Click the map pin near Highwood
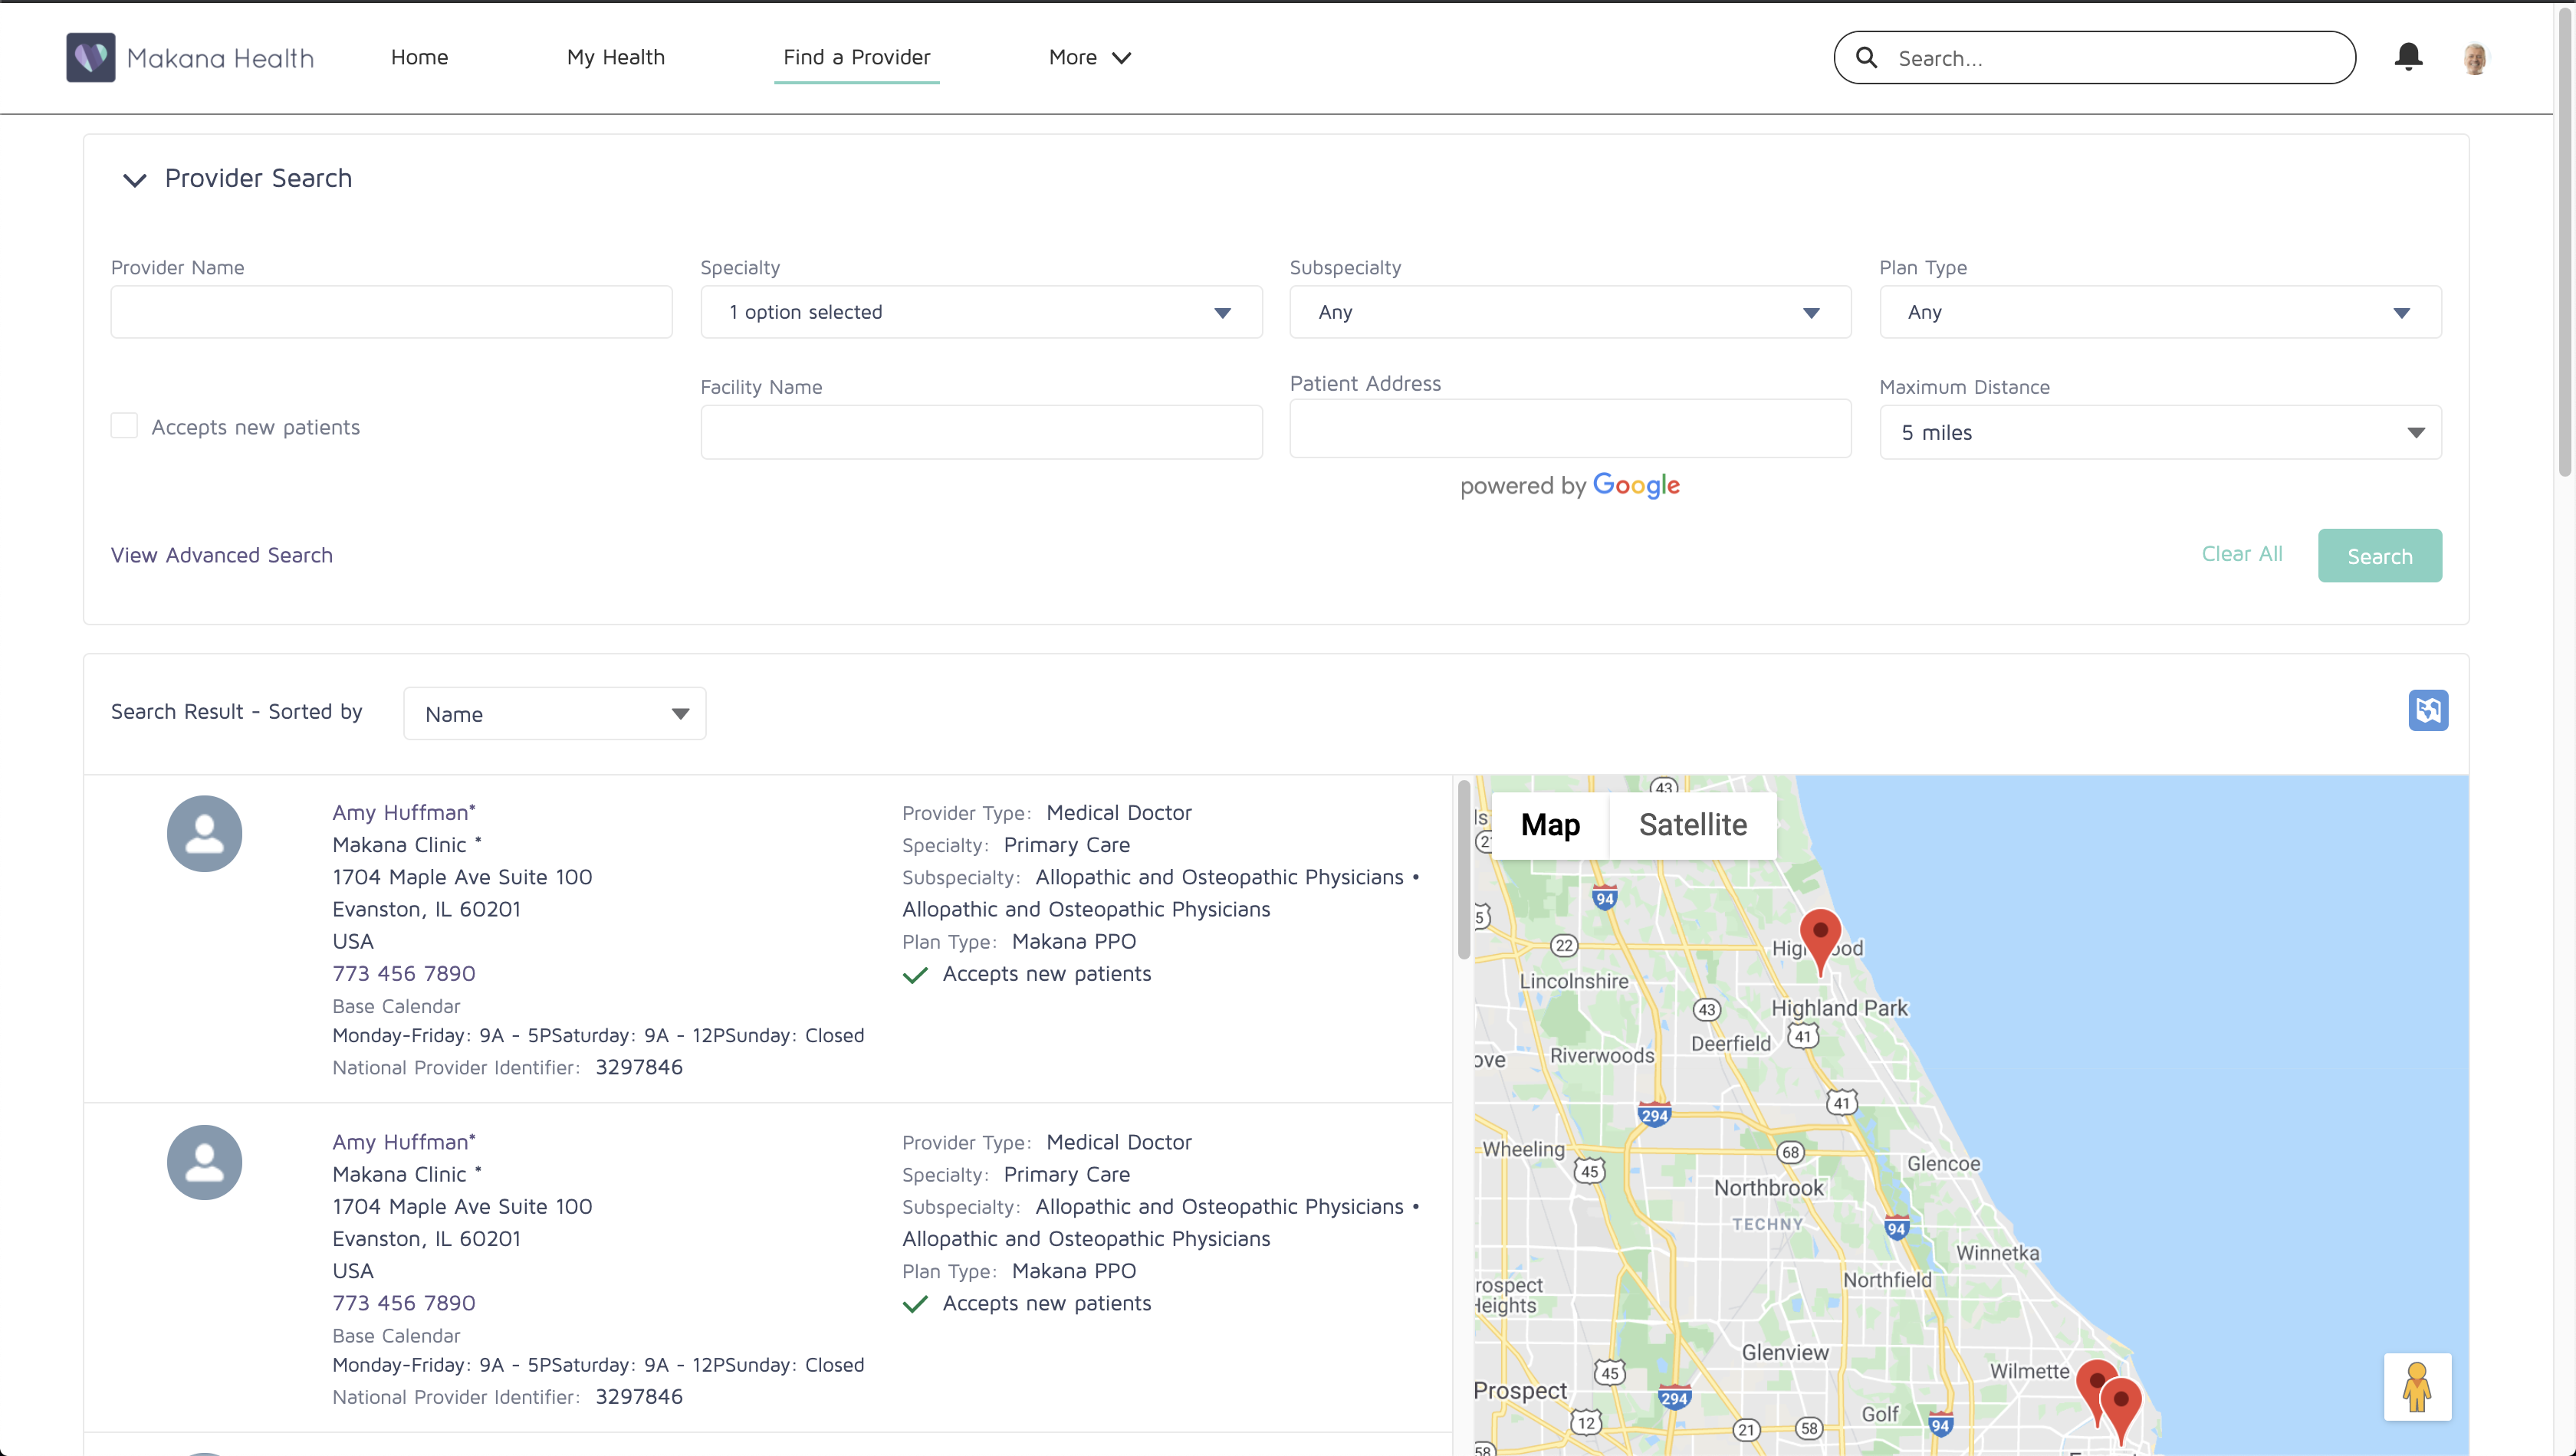2576x1456 pixels. tap(1820, 942)
